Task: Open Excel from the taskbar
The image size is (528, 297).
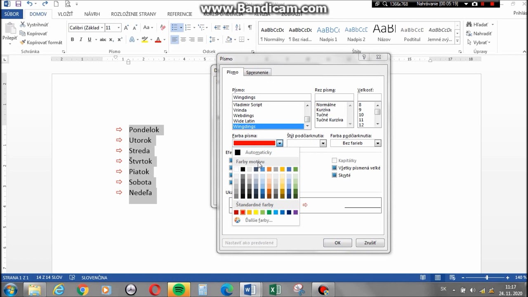Action: point(275,290)
